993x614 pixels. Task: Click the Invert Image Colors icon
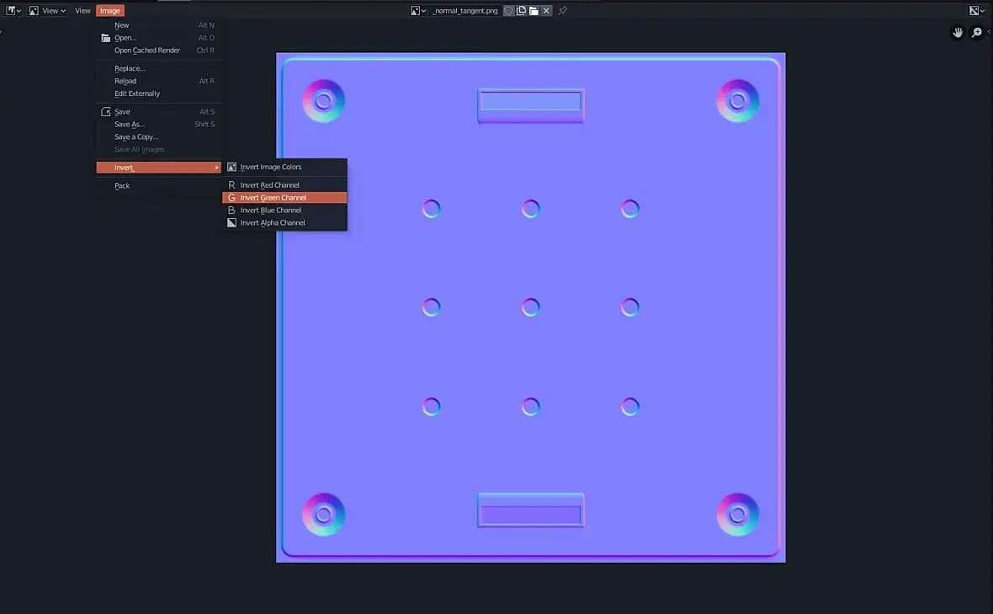click(231, 168)
